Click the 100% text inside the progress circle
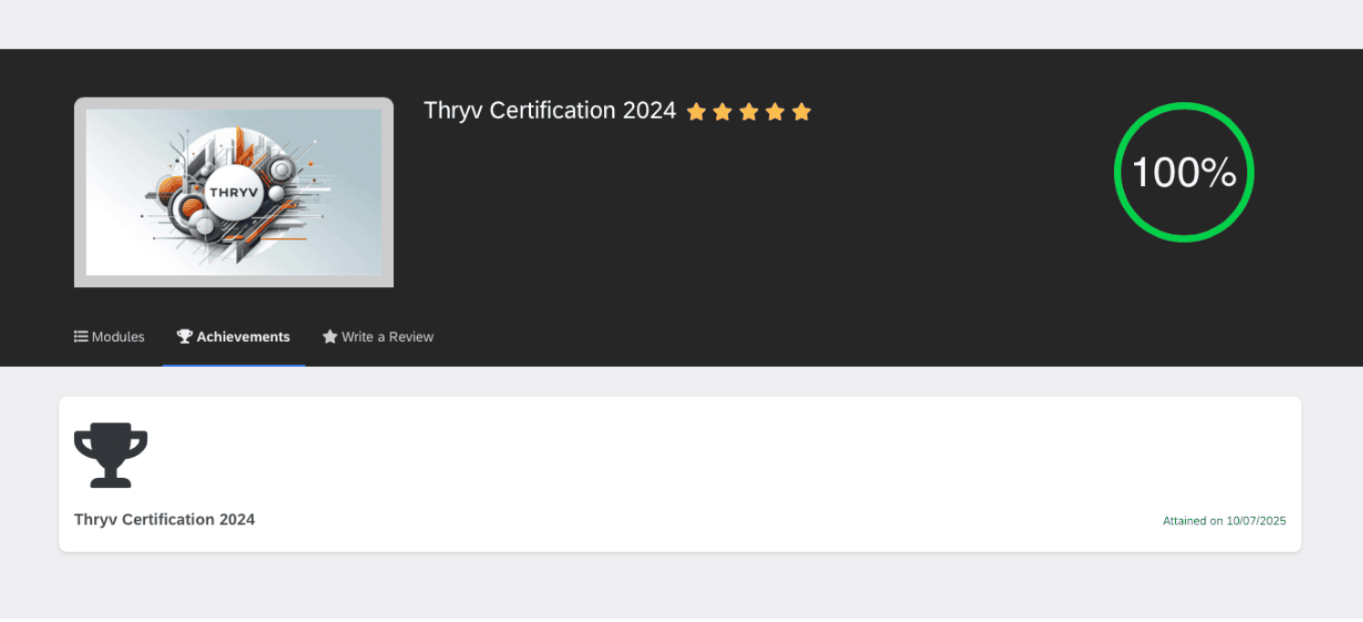Image resolution: width=1363 pixels, height=622 pixels. [x=1184, y=172]
